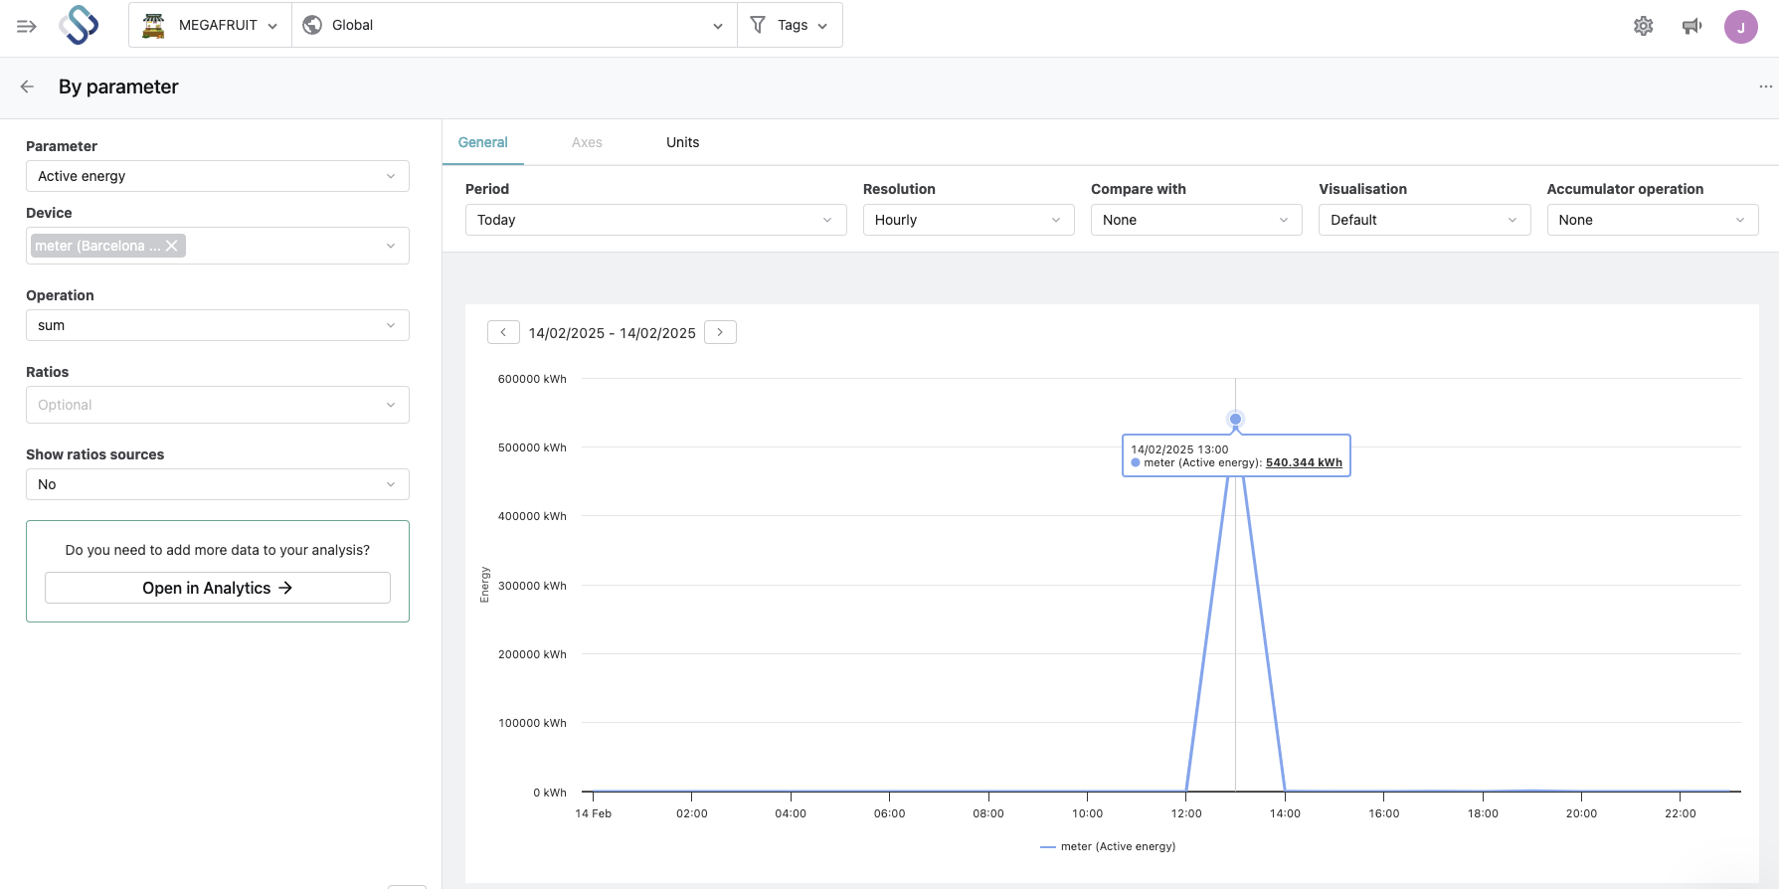Click the 300000 kWh y-axis label

532,586
